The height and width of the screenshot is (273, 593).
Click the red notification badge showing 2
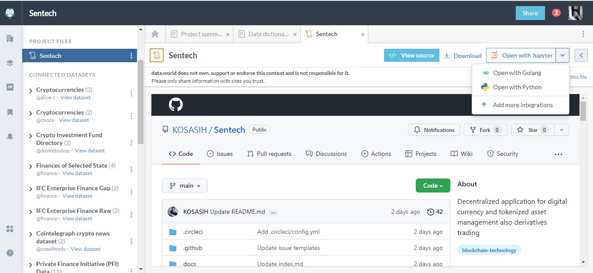coord(556,13)
